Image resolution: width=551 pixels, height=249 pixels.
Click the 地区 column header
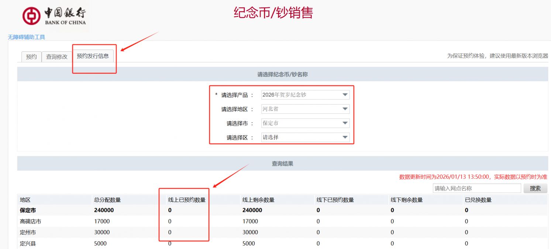(25, 200)
